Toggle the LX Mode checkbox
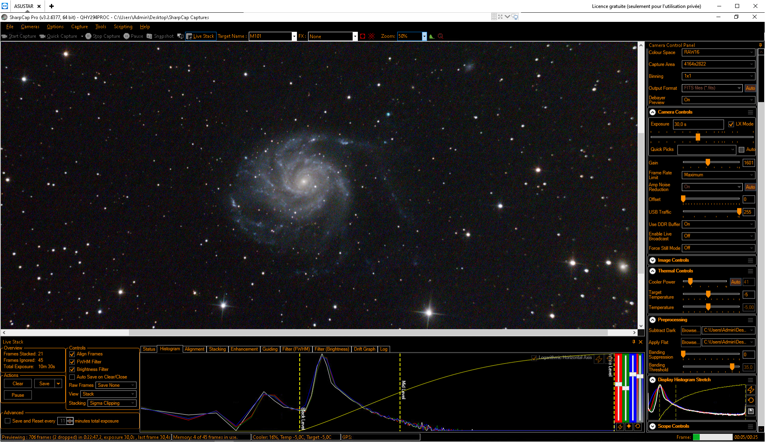Screen dimensions: 765x442 pos(731,124)
